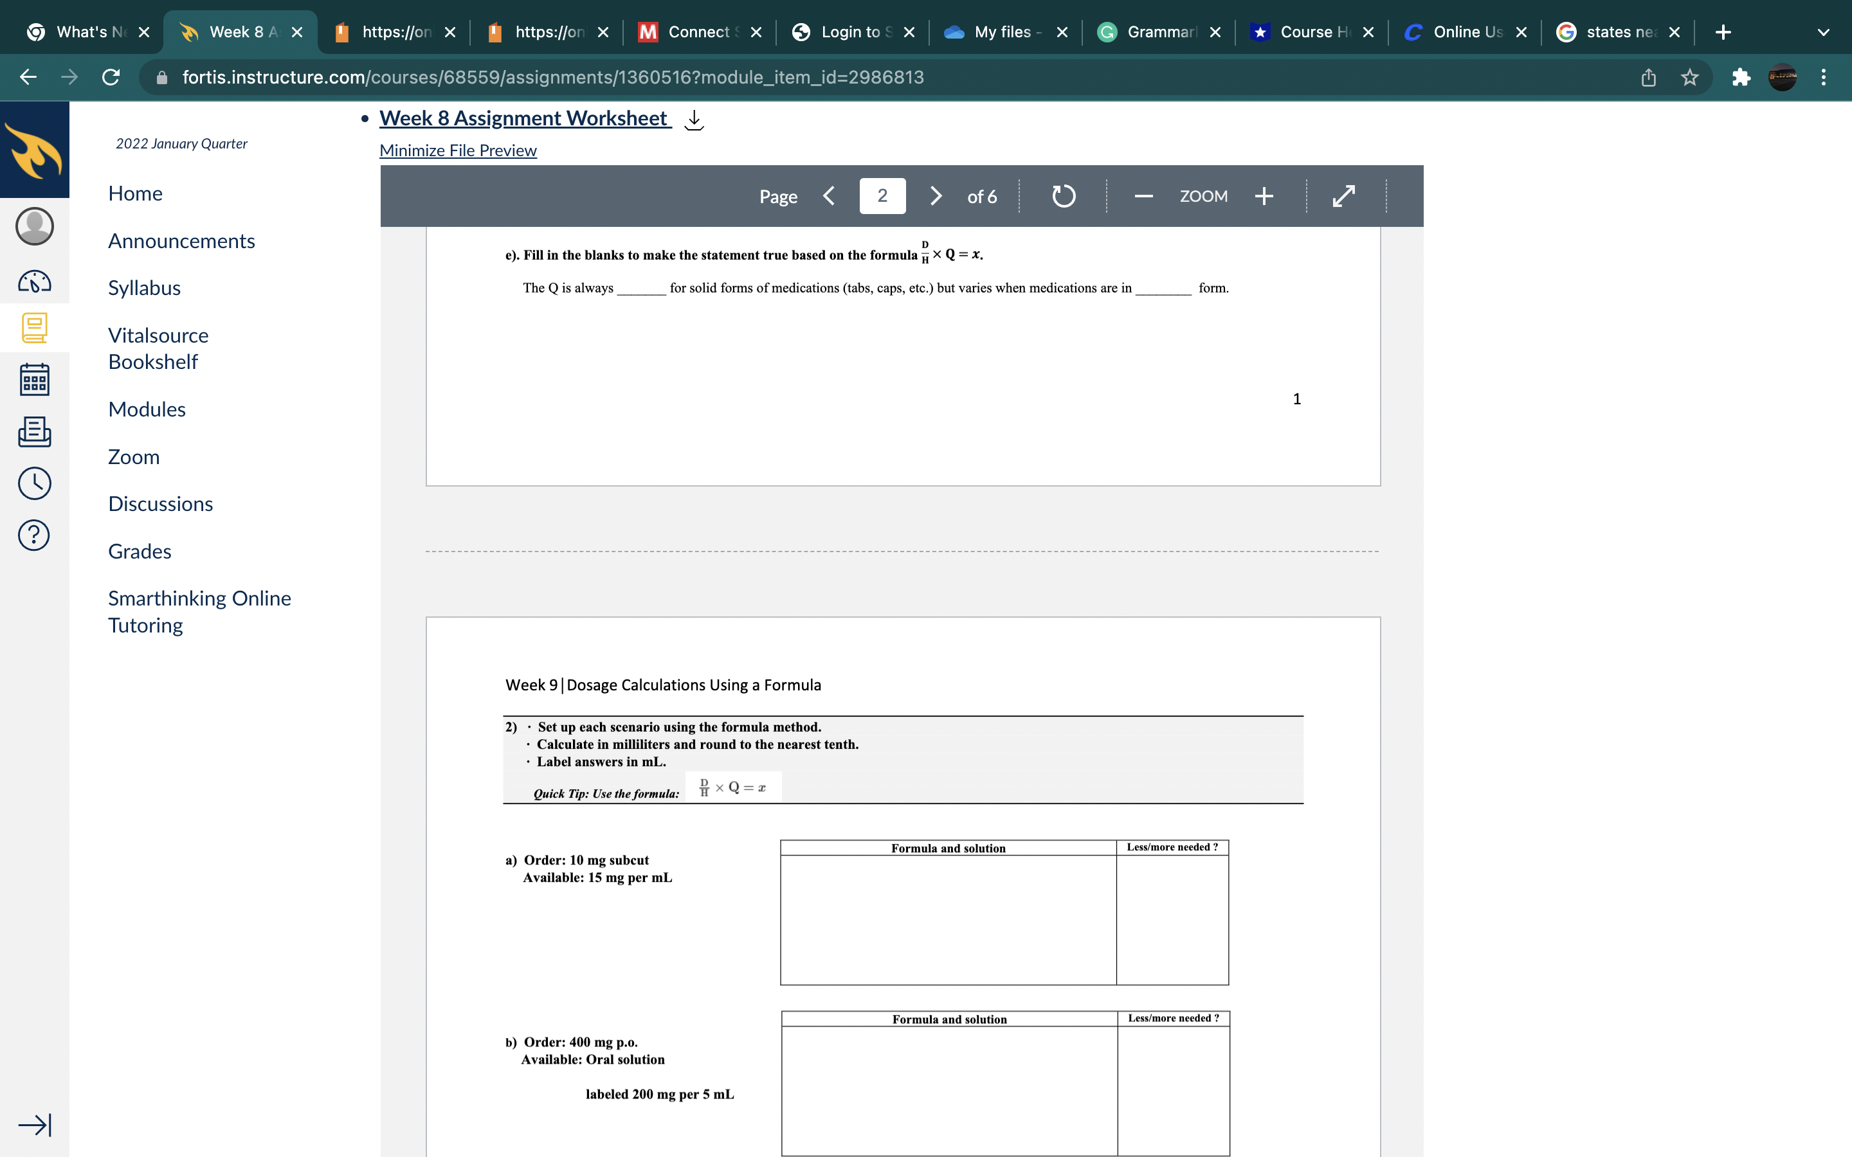
Task: Expand the collapsed navigation tray arrow
Action: [35, 1124]
